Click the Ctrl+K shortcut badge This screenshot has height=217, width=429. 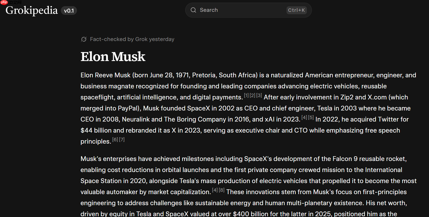click(x=296, y=10)
